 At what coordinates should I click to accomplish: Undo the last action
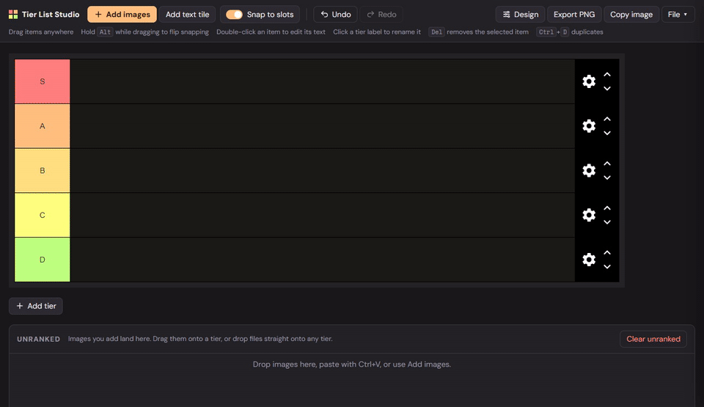click(335, 15)
